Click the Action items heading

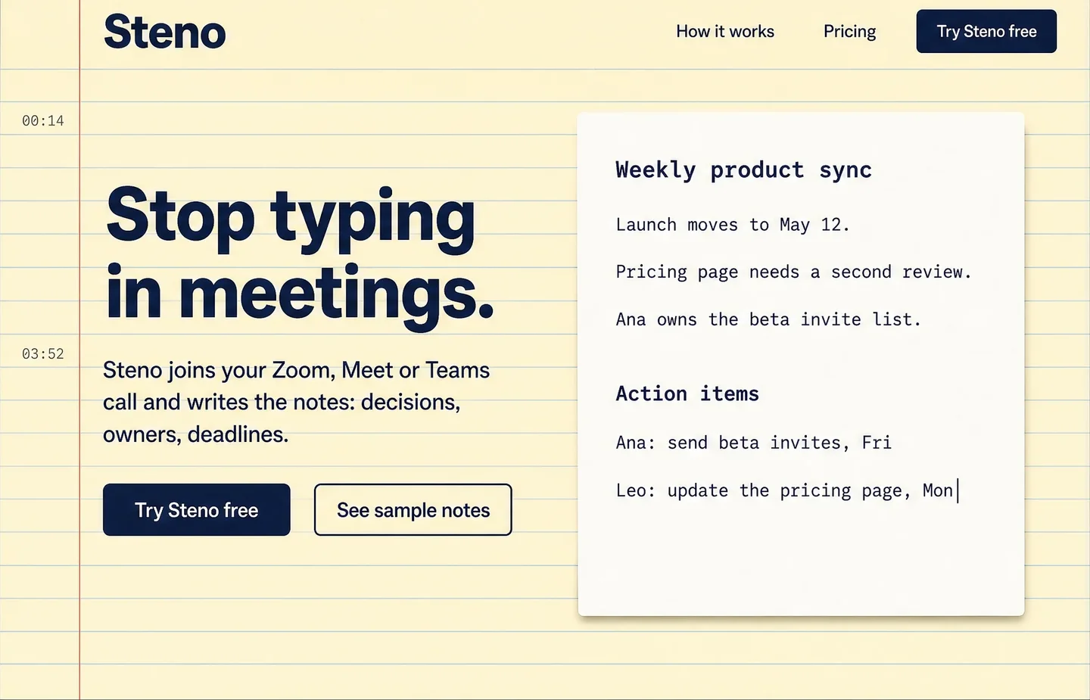[x=687, y=394]
